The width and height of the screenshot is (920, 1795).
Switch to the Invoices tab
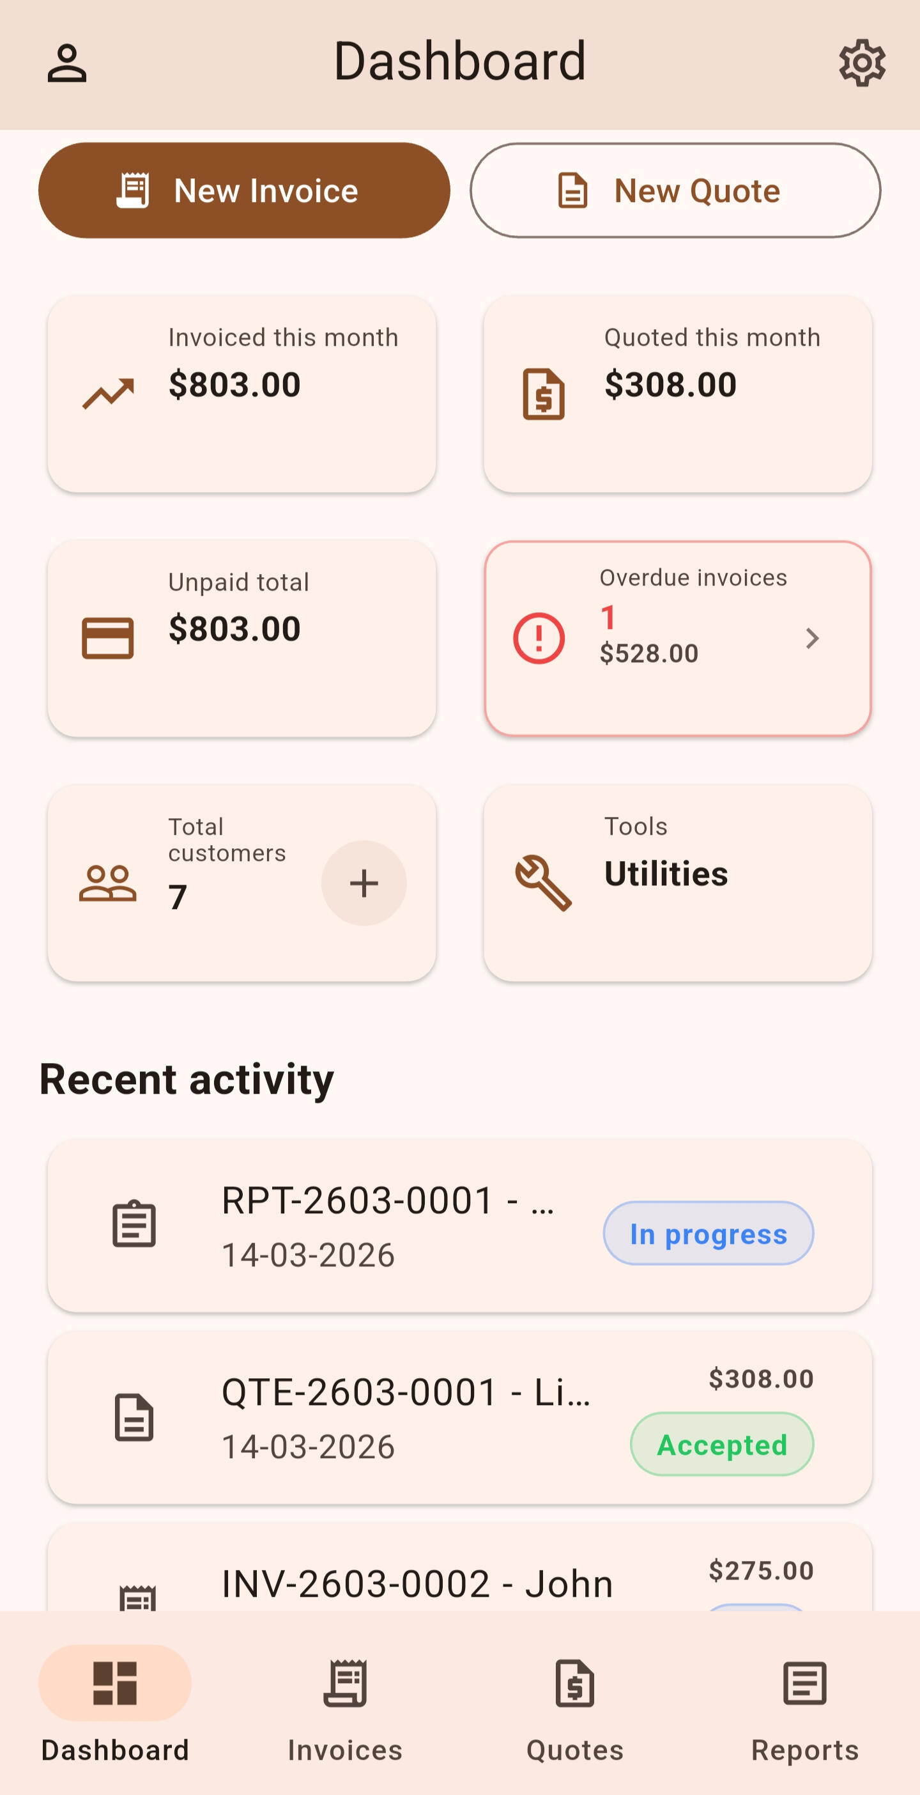pyautogui.click(x=345, y=1707)
